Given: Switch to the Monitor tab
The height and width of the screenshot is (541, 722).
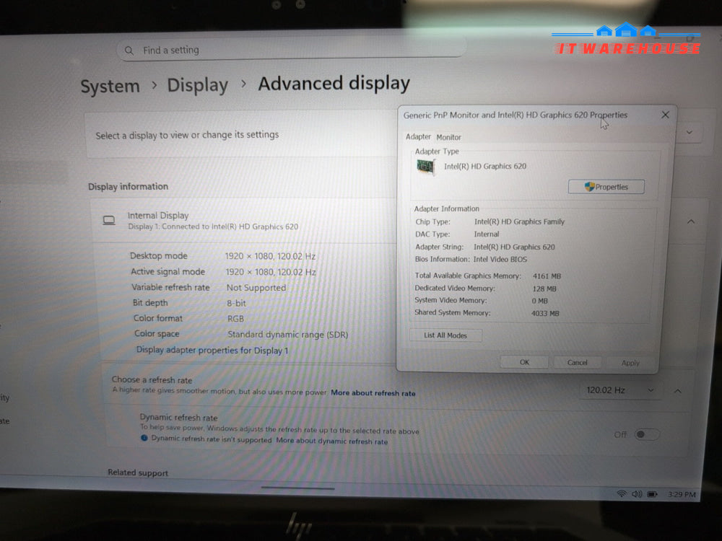Looking at the screenshot, I should click(x=448, y=137).
